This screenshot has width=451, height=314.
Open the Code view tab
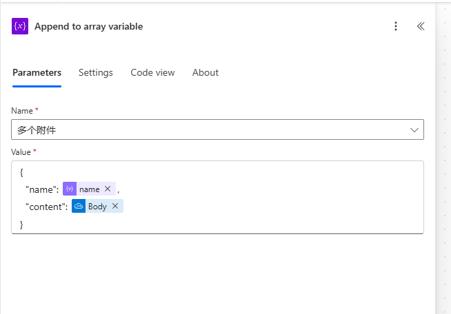coord(152,72)
